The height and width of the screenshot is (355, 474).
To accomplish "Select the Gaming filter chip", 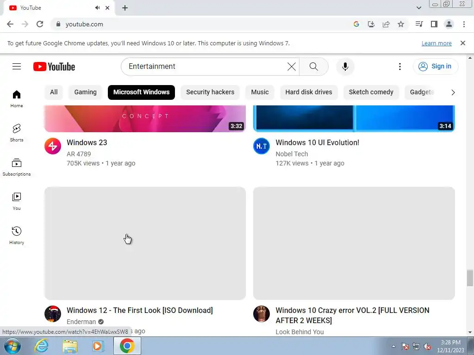I will point(85,92).
